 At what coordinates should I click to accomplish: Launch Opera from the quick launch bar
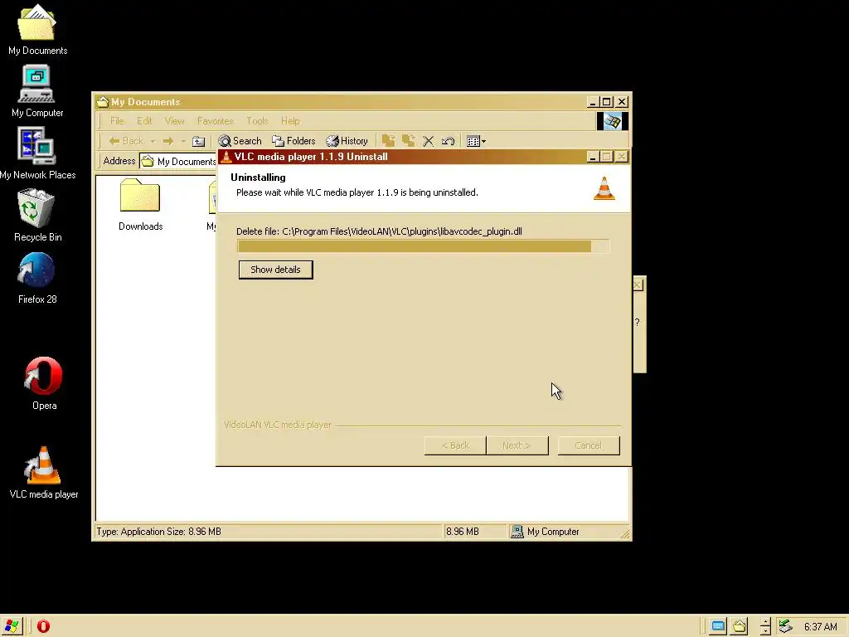43,627
